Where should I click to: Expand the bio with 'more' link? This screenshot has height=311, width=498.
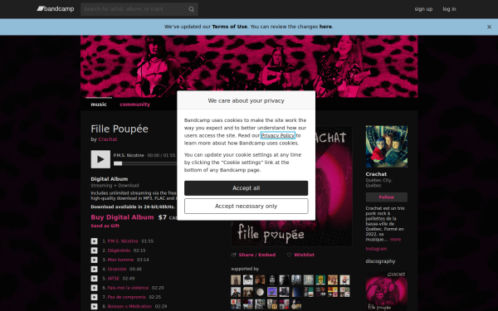[x=395, y=240]
